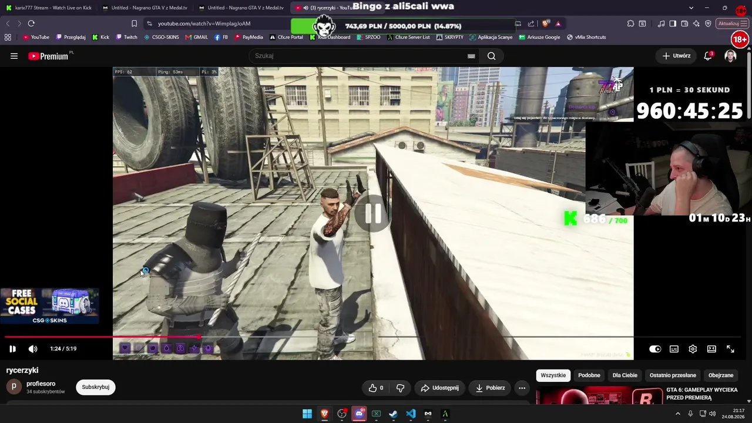Open the profiesoro channel name link
The width and height of the screenshot is (752, 423).
pos(41,384)
